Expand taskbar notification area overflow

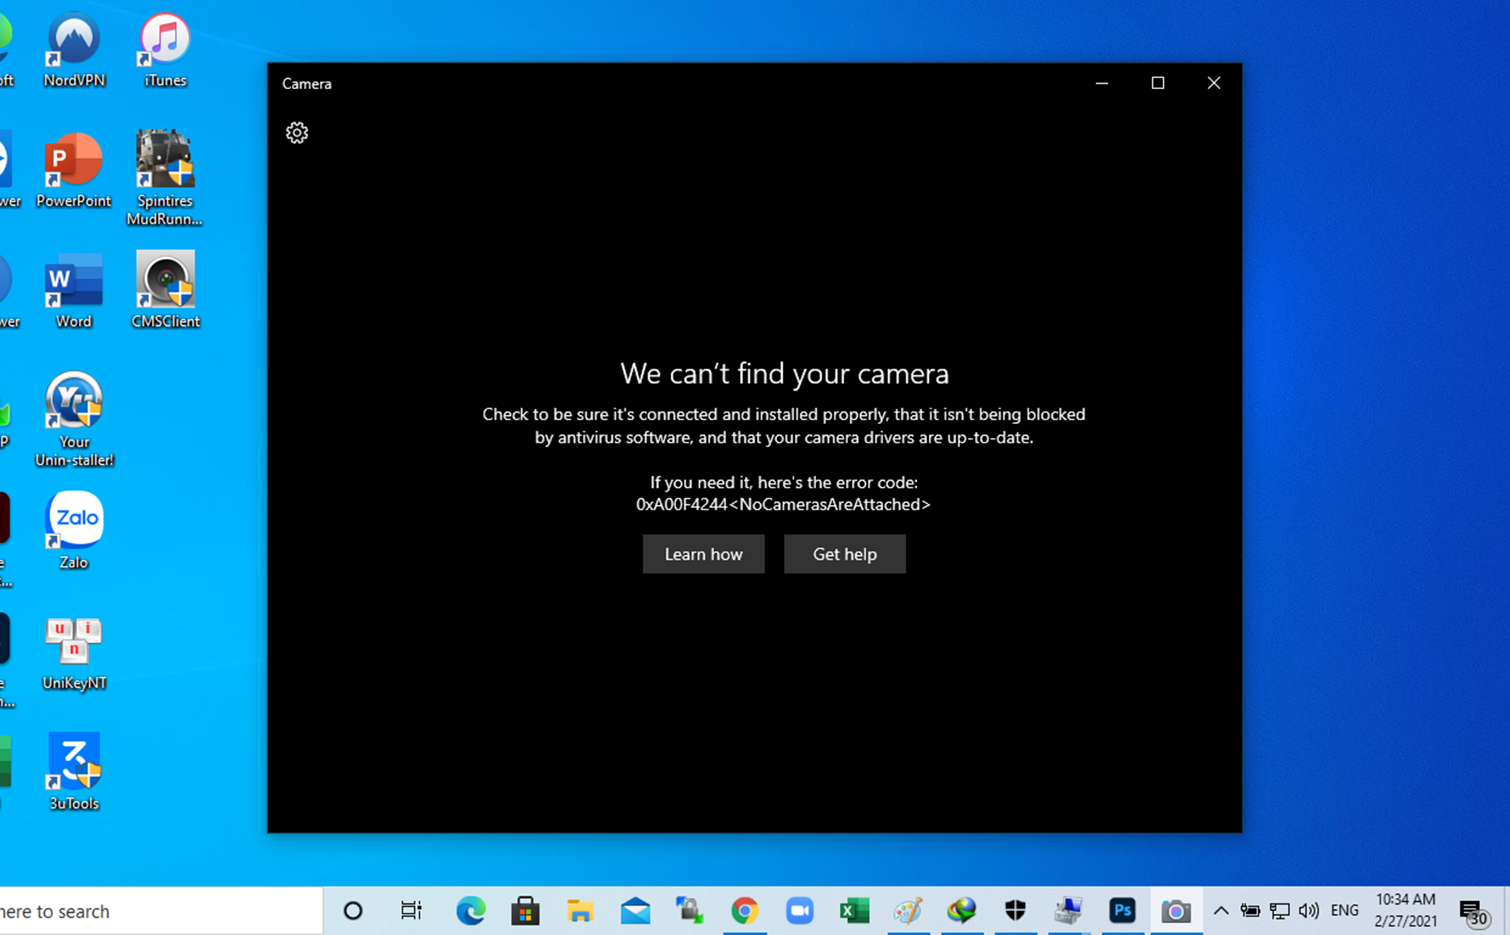(1217, 911)
